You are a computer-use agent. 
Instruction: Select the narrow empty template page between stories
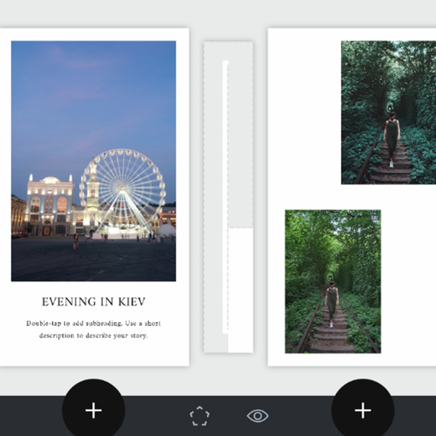click(229, 197)
